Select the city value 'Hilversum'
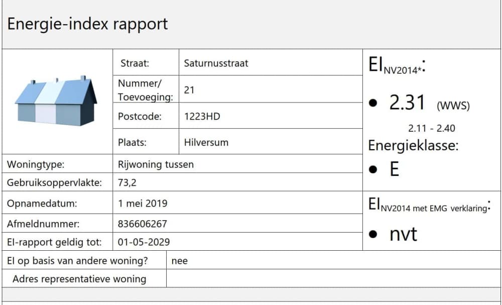 (206, 142)
